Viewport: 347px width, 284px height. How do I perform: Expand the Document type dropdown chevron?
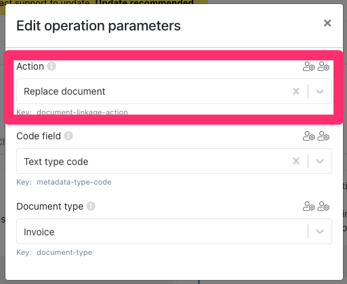tap(320, 231)
